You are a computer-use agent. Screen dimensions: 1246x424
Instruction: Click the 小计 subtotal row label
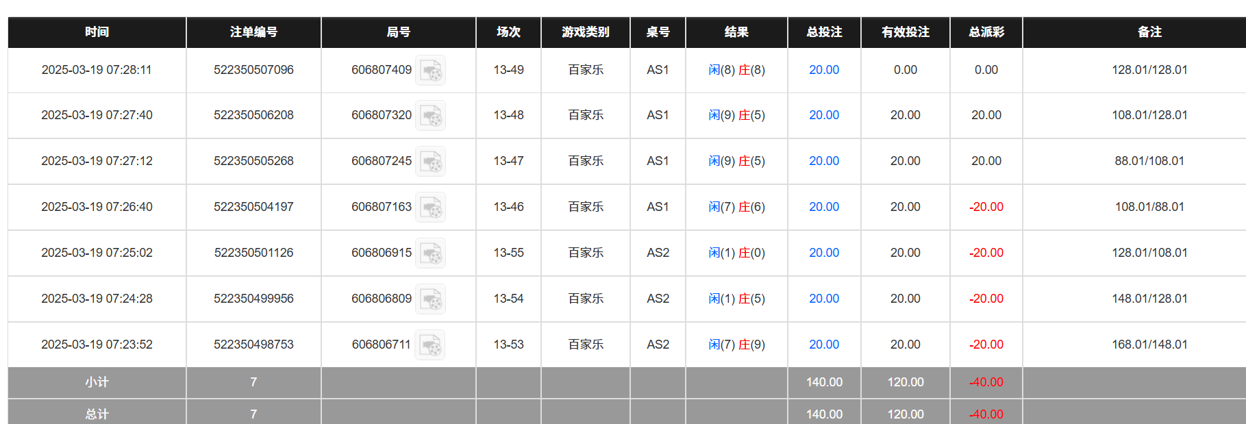[97, 382]
